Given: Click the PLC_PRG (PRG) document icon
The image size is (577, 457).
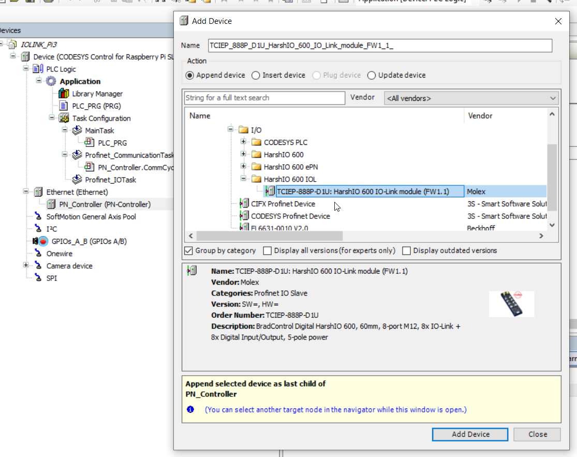Looking at the screenshot, I should [x=64, y=106].
